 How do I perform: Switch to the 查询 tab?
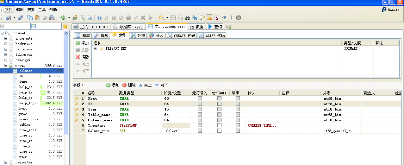click(215, 27)
